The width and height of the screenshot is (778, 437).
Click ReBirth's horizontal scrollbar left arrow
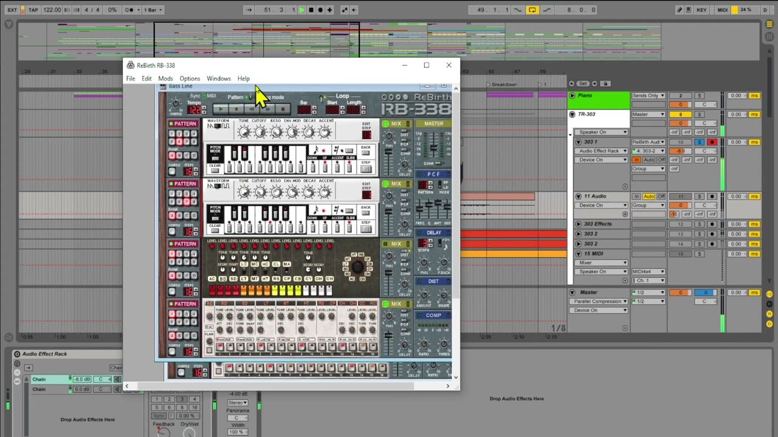[126, 386]
